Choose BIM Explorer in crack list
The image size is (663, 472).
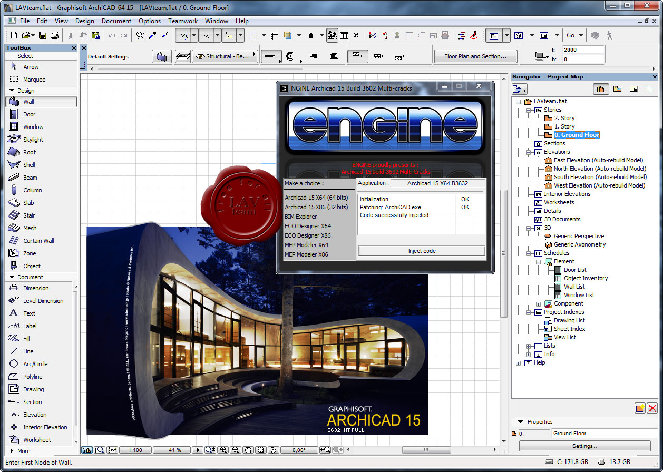301,217
